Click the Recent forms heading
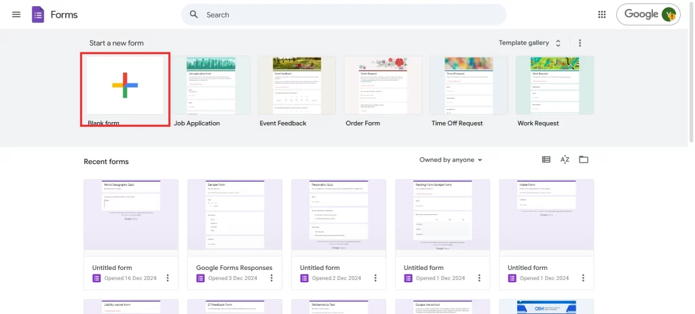695x314 pixels. point(107,161)
